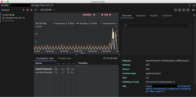Click the truncated Request value text
The width and height of the screenshot is (196, 97).
(x=168, y=61)
